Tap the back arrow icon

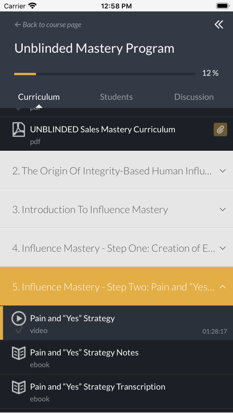pos(18,25)
